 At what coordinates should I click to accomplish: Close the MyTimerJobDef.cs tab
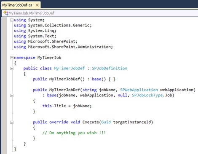click(x=37, y=5)
